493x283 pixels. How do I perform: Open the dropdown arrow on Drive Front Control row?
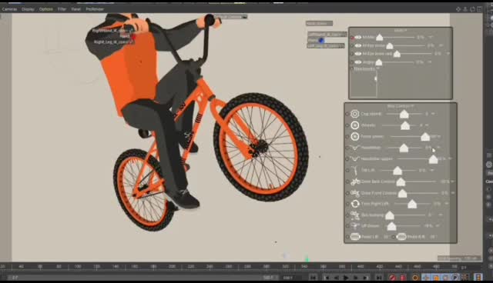click(453, 193)
